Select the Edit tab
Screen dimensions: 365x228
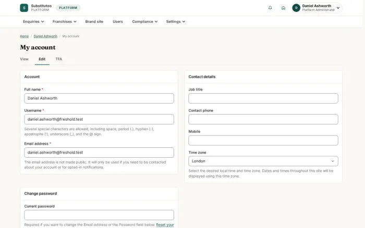(42, 59)
